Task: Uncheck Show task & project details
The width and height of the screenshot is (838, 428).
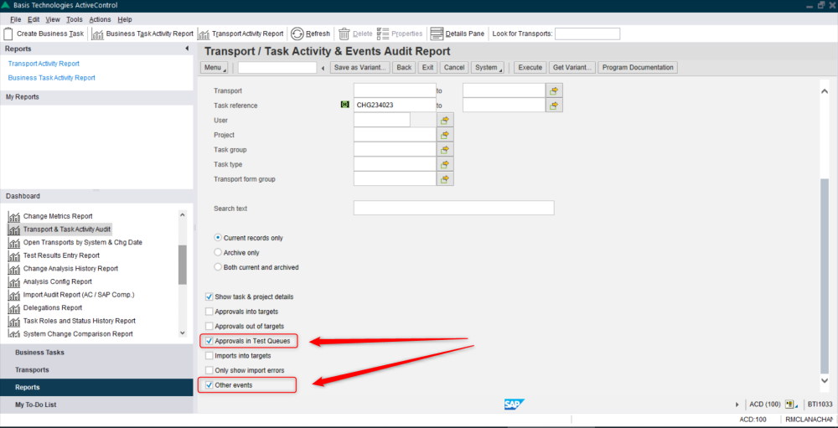Action: click(x=209, y=297)
